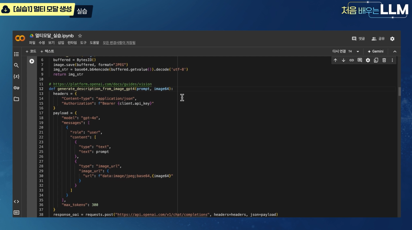412x230 pixels.
Task: Click 다시 연결 reconnect button
Action: (339, 51)
